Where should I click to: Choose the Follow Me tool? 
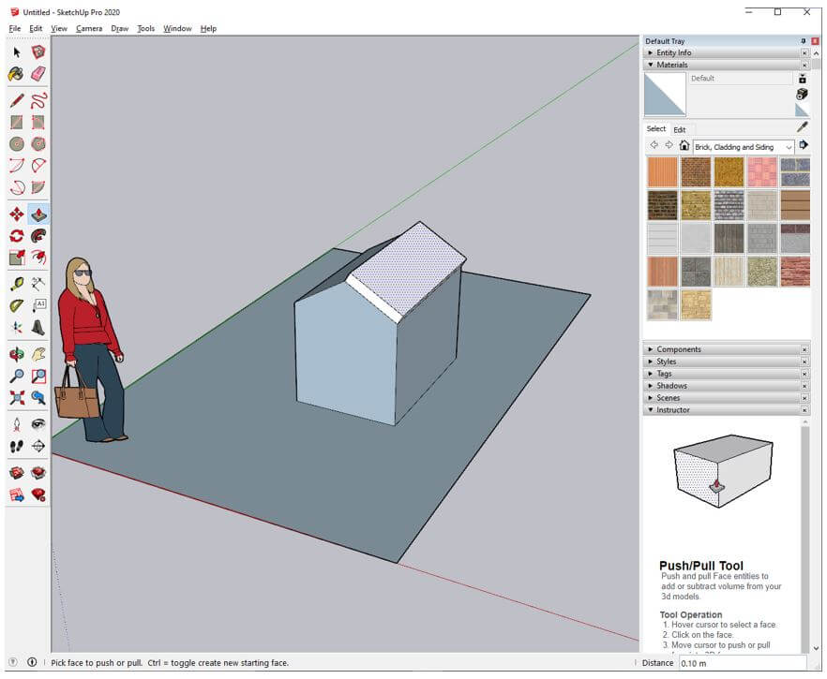pos(38,235)
